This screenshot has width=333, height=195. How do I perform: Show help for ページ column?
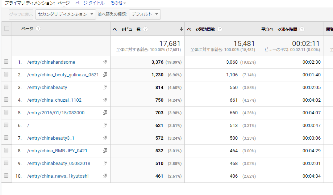tap(38, 29)
